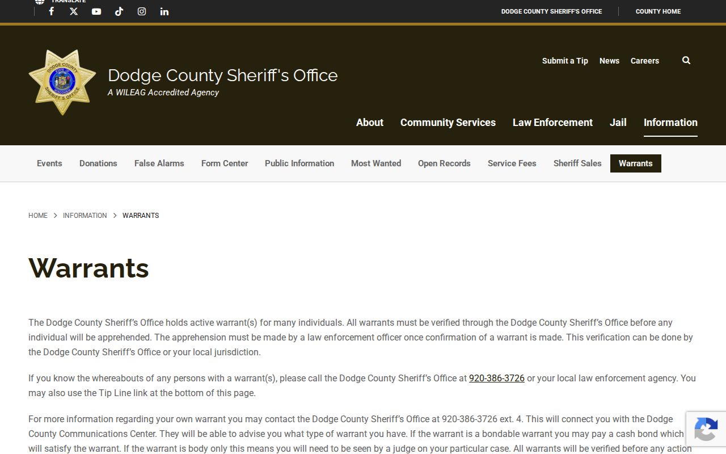This screenshot has height=454, width=726.
Task: Click the search magnifier icon
Action: pos(686,60)
